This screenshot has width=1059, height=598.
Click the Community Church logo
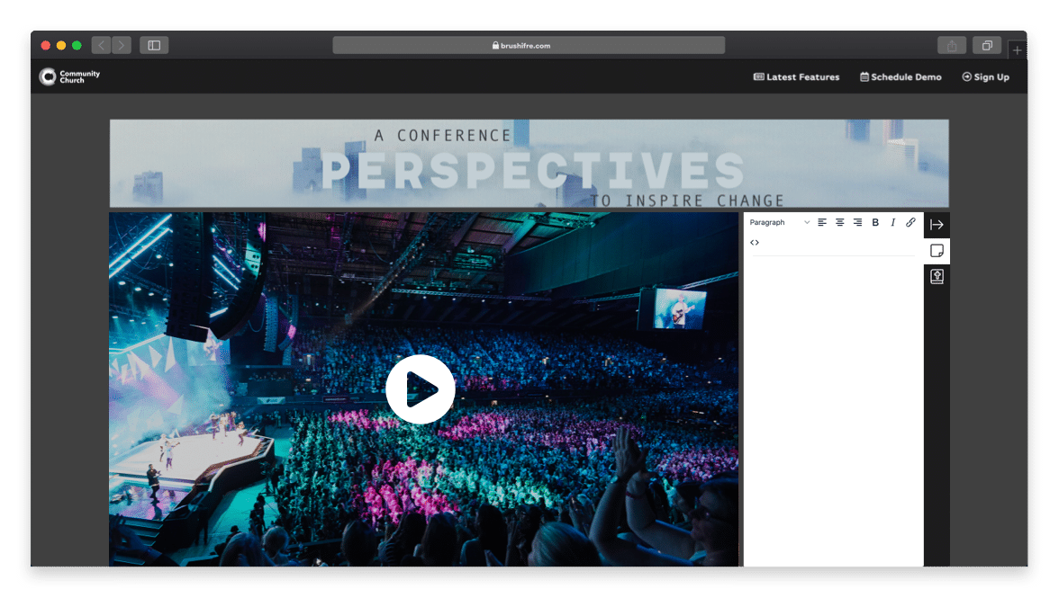pos(68,76)
